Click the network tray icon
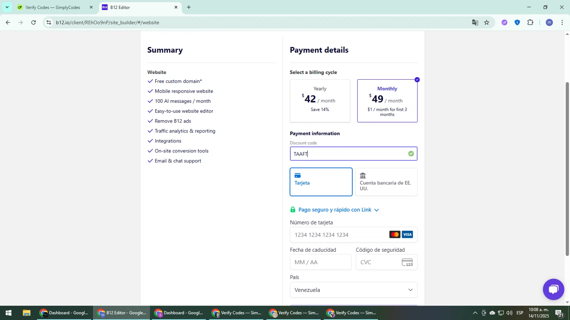Image resolution: width=570 pixels, height=320 pixels. 501,313
